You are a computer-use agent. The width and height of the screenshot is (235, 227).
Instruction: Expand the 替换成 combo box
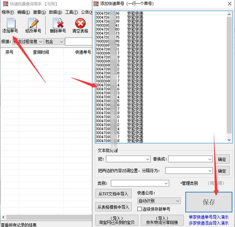(x=210, y=159)
